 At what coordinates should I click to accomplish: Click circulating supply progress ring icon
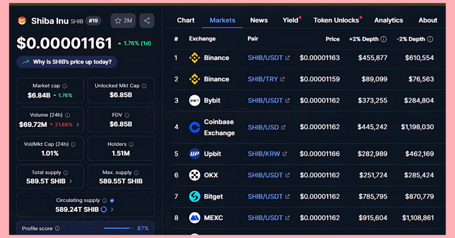pos(104,209)
